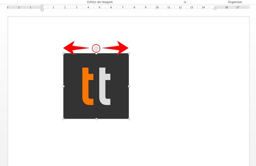Click the left-middle resize handle
Image resolution: width=256 pixels, height=166 pixels.
point(64,86)
